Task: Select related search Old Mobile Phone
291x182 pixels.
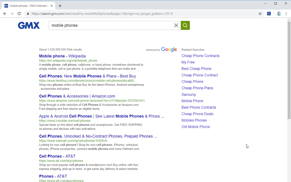Action: coord(196,127)
